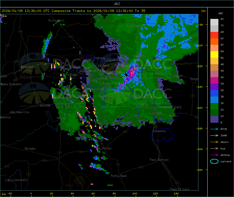Select the light blue 35-30 dBZ swatch

(x=214, y=100)
